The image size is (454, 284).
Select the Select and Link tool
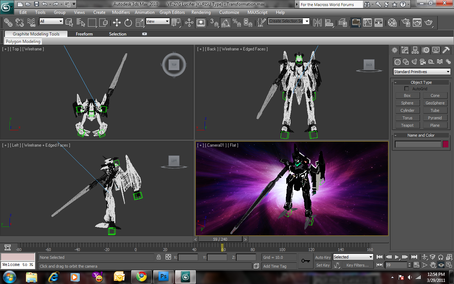click(x=8, y=22)
